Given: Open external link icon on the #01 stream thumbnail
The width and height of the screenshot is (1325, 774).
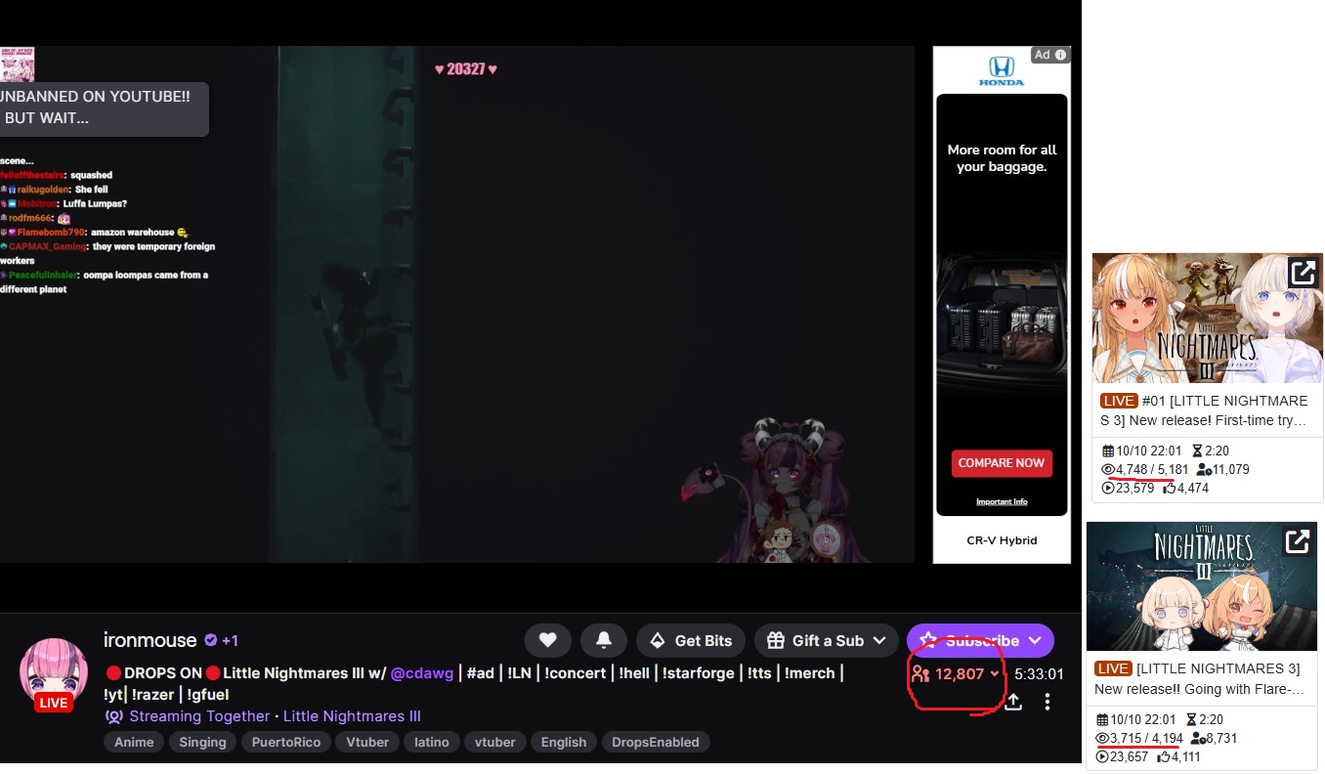Looking at the screenshot, I should click(1302, 272).
